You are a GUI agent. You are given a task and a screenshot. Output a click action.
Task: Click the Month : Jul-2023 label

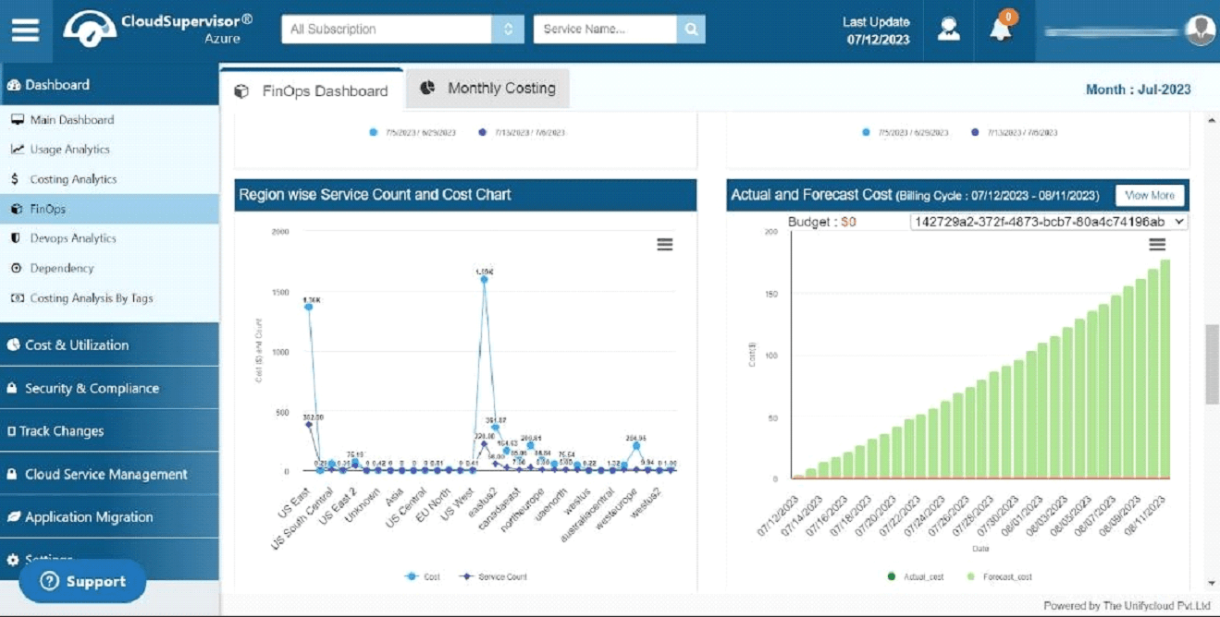[1138, 90]
